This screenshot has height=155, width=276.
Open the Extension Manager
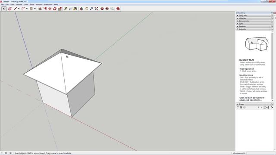[118, 9]
